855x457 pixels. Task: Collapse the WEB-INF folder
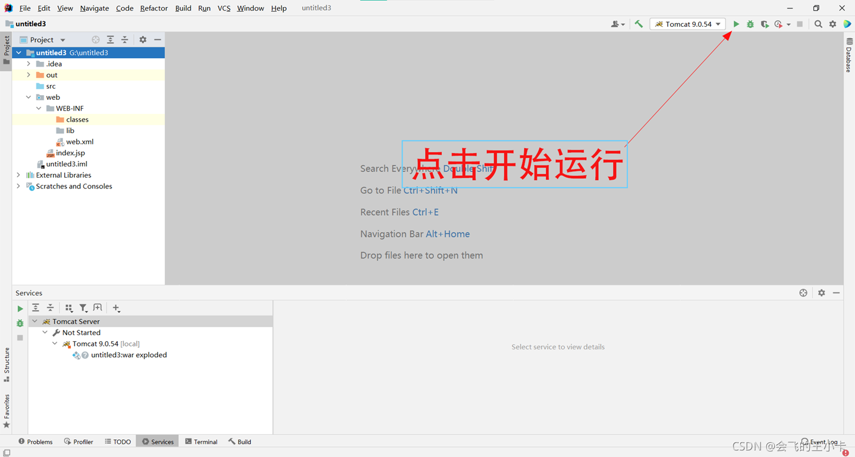(39, 109)
